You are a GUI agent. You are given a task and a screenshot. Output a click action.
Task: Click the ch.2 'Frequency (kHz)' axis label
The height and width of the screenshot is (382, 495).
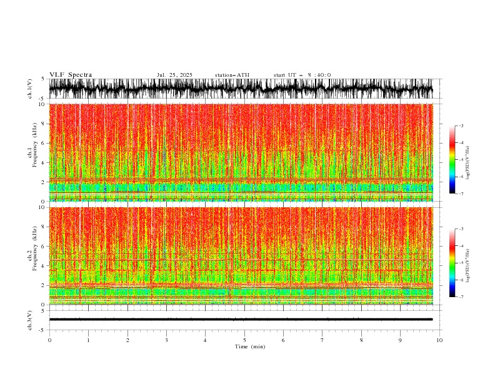tap(35, 248)
